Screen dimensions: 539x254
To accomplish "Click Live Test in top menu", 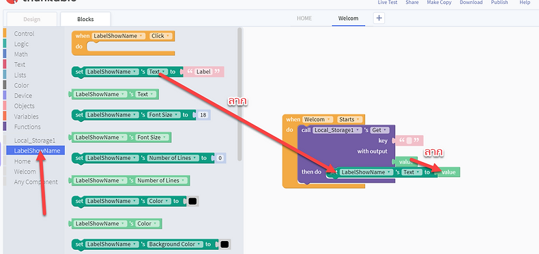I will (388, 3).
